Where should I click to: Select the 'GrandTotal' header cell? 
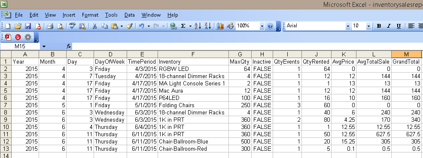406,61
